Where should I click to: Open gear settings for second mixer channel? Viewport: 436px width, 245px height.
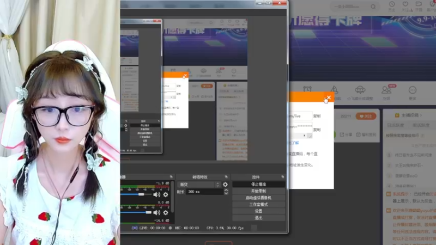[x=166, y=212]
